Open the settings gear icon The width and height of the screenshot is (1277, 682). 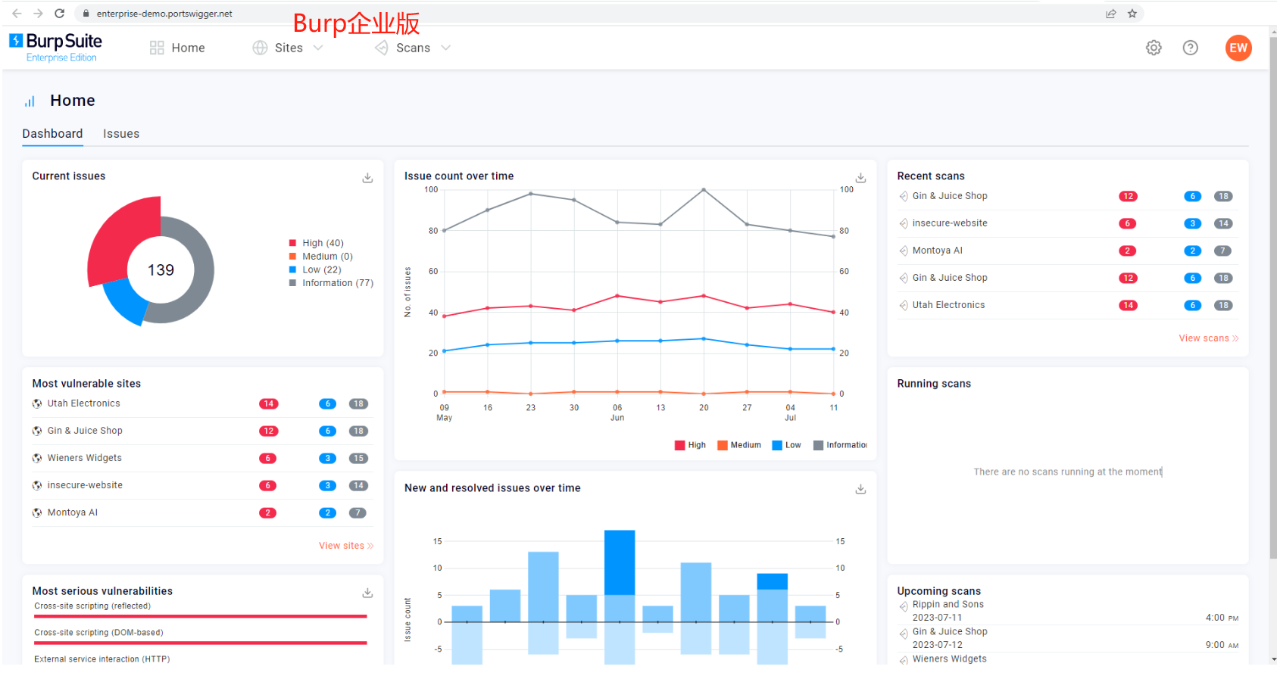[x=1153, y=48]
